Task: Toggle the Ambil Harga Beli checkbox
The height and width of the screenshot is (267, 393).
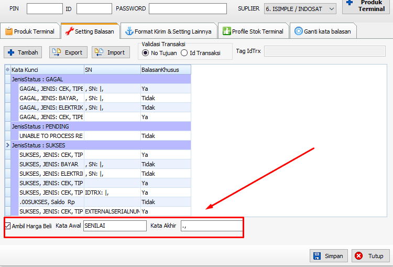Action: [7, 226]
